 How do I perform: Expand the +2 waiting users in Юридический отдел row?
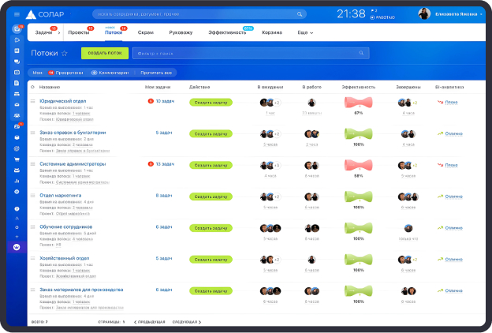277,103
